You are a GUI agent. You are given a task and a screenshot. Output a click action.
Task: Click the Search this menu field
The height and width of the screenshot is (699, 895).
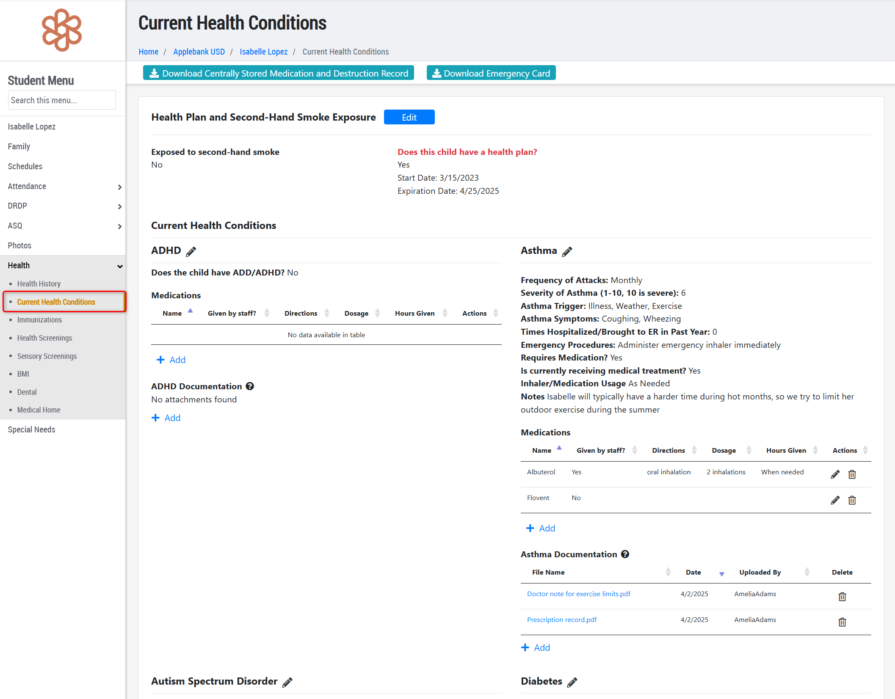click(x=62, y=100)
